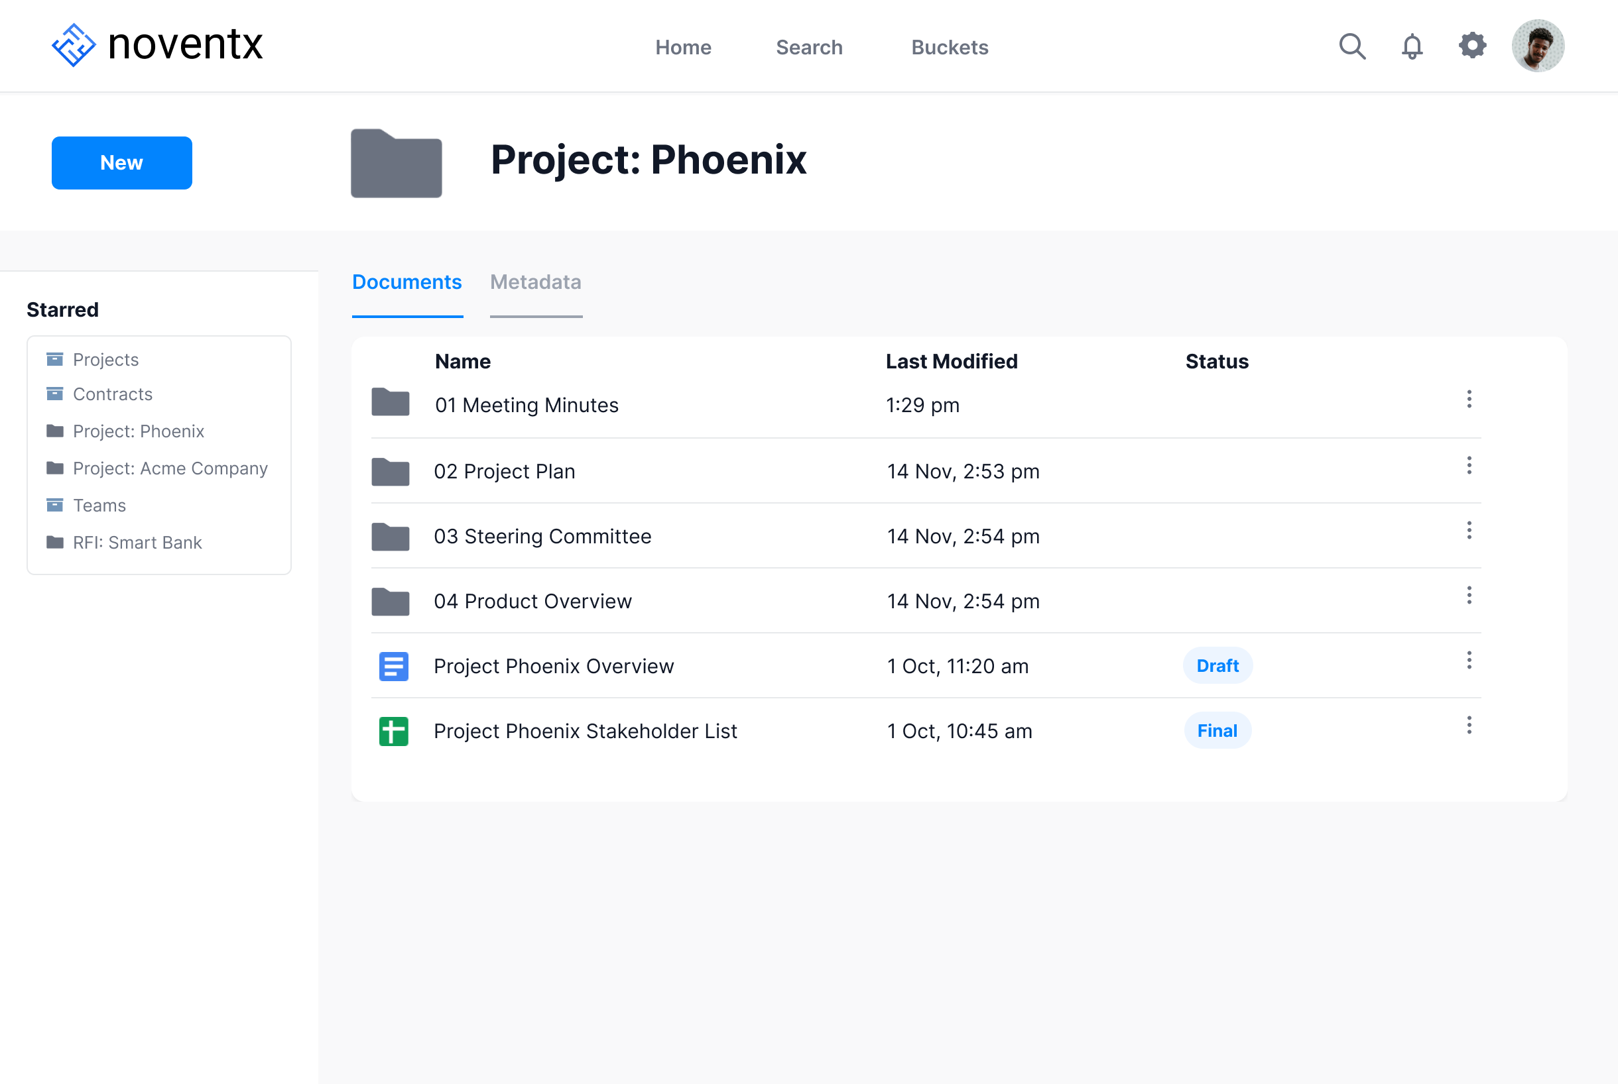This screenshot has height=1084, width=1618.
Task: Click folder icon for 01 Meeting Minutes
Action: click(x=390, y=402)
